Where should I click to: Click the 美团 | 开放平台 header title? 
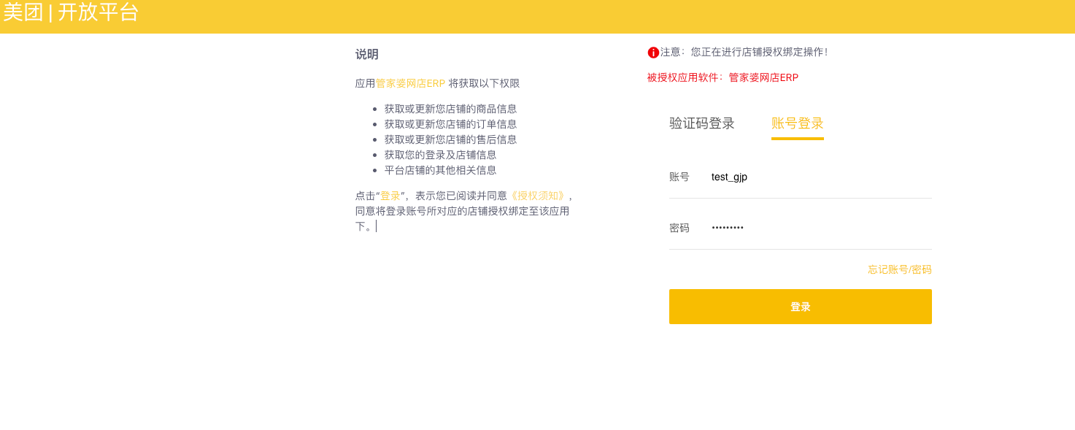(71, 12)
